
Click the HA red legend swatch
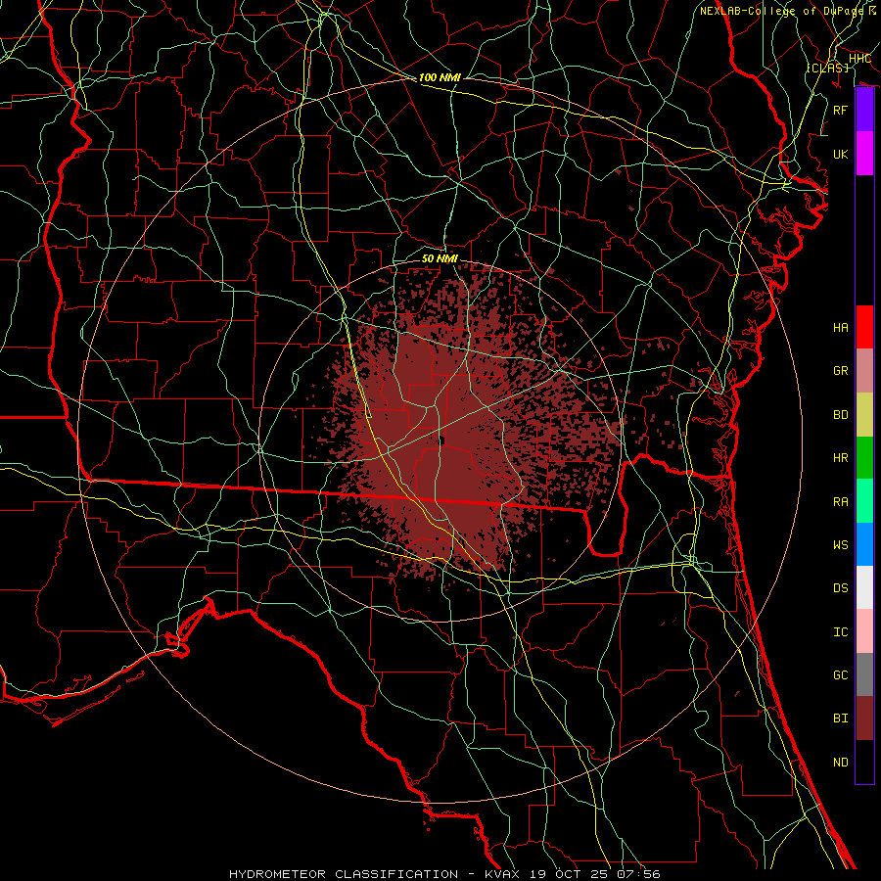point(864,327)
